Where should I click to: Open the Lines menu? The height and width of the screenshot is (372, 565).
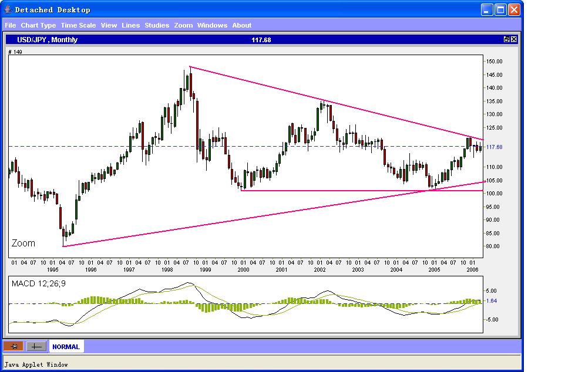[x=130, y=25]
